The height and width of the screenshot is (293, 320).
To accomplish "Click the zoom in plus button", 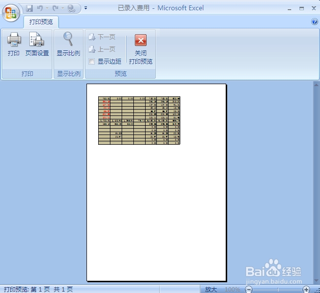I will pyautogui.click(x=306, y=289).
